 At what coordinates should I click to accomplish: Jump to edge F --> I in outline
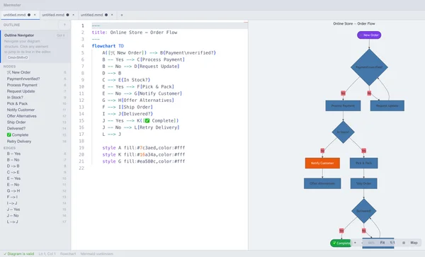[36, 197]
